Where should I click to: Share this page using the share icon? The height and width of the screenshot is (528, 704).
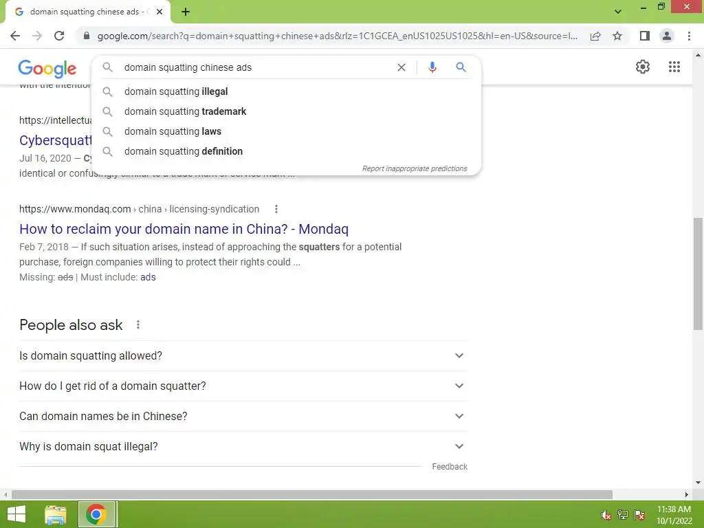(595, 36)
